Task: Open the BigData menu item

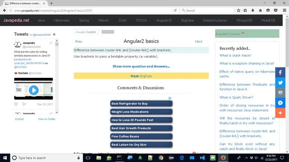Action: (x=187, y=20)
